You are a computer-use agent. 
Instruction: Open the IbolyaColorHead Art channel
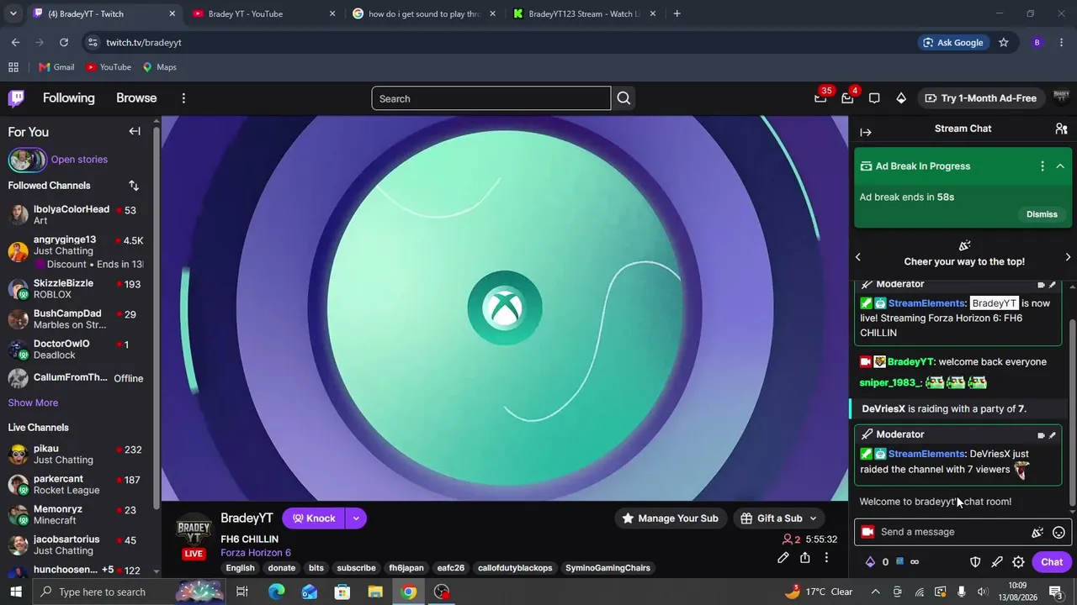[x=77, y=215]
